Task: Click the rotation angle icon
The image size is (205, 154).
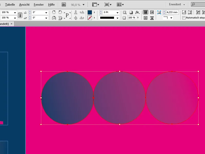Action: point(25,13)
